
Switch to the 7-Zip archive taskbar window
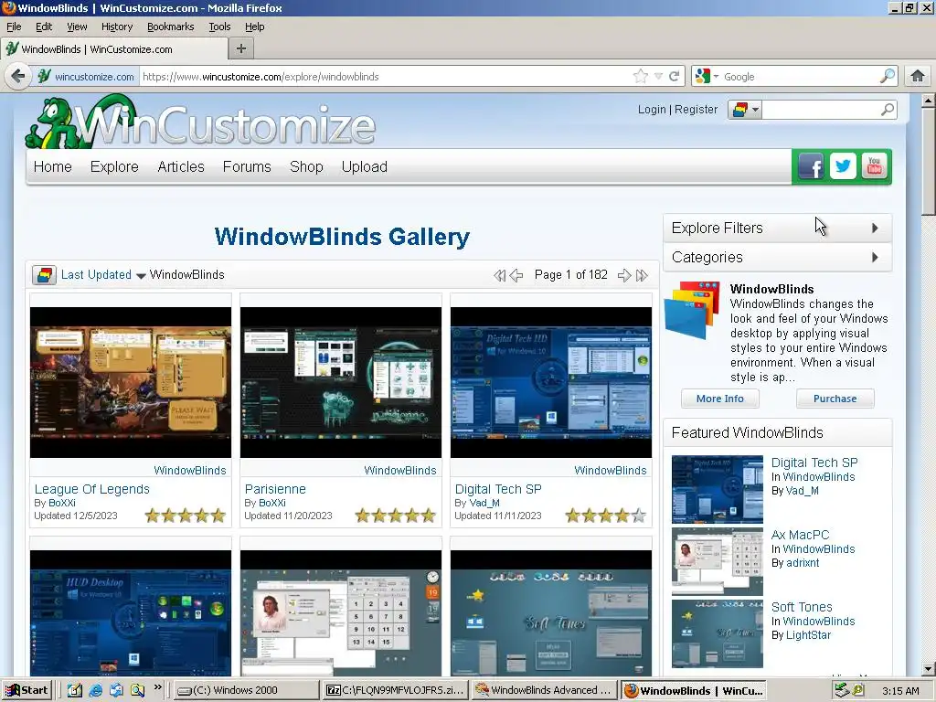[x=395, y=690]
